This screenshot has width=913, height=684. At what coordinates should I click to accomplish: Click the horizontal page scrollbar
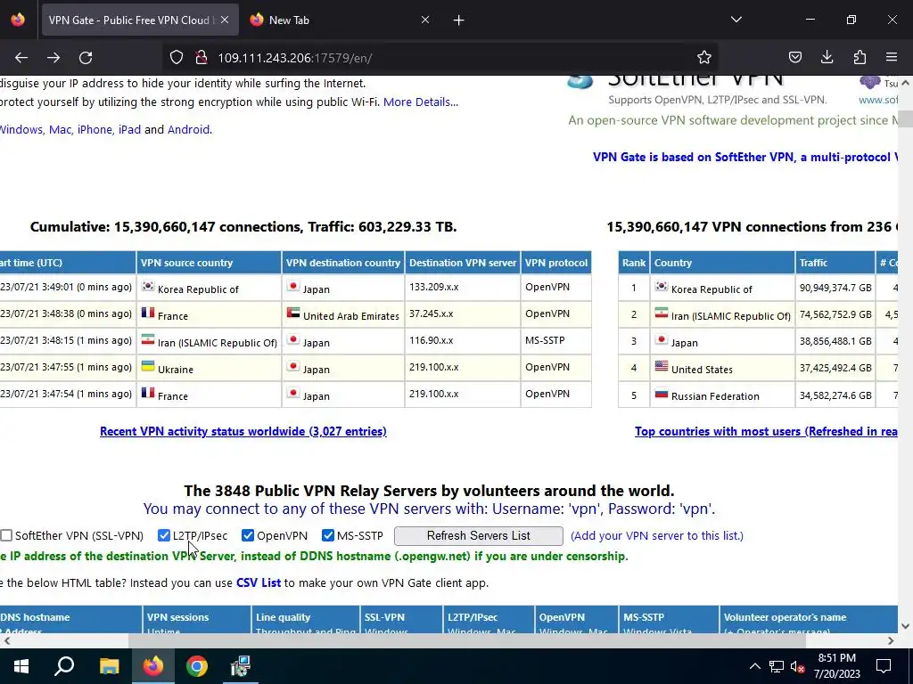pyautogui.click(x=467, y=640)
